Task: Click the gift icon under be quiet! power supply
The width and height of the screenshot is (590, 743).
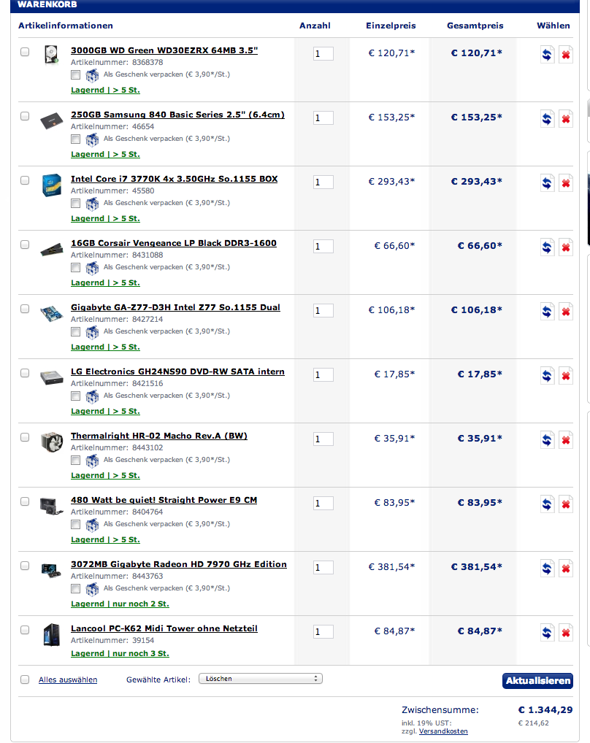Action: [x=92, y=524]
